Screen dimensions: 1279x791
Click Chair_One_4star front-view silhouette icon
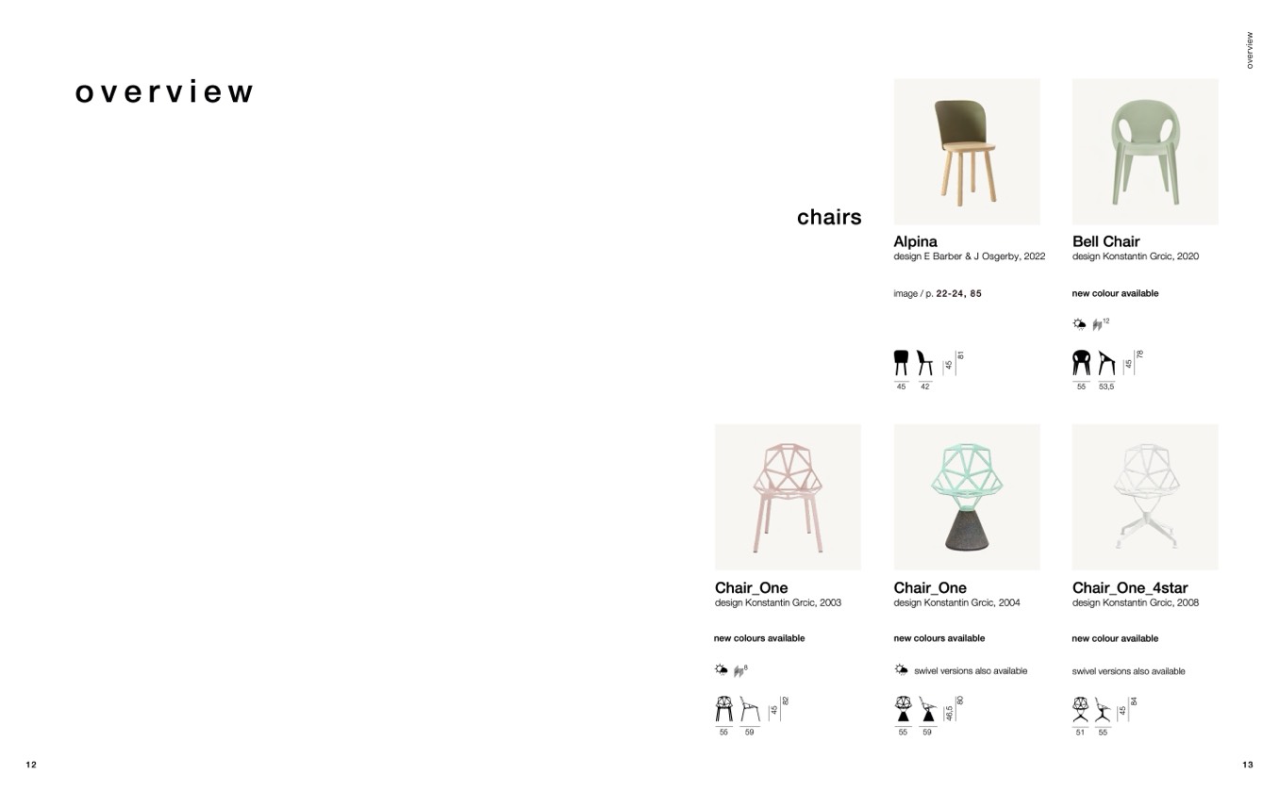click(1080, 709)
